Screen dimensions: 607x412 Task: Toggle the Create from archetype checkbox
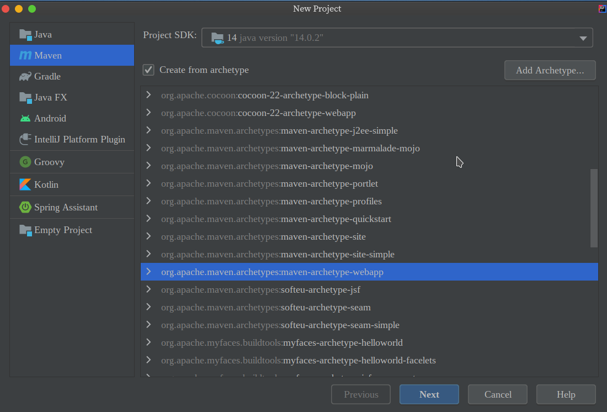click(x=148, y=70)
